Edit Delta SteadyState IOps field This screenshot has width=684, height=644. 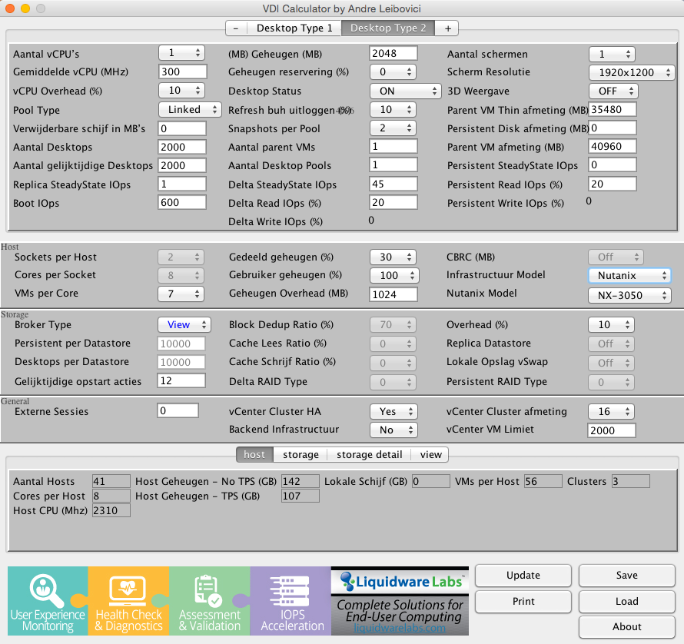pyautogui.click(x=393, y=184)
